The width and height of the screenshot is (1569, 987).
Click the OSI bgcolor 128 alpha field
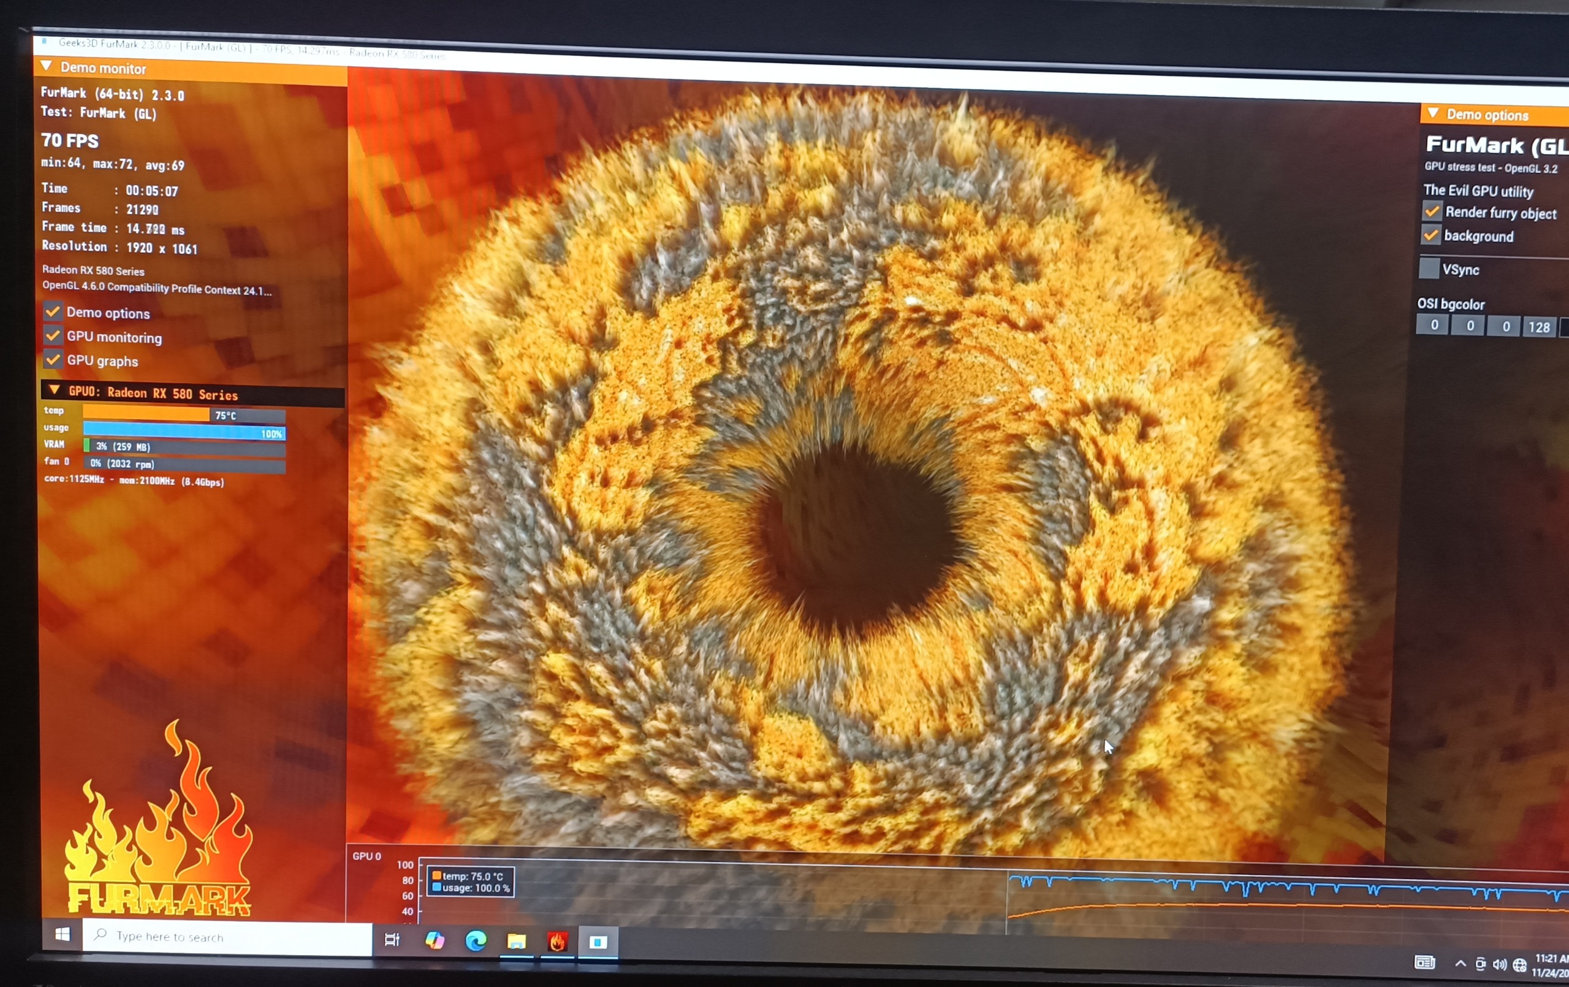pos(1538,327)
